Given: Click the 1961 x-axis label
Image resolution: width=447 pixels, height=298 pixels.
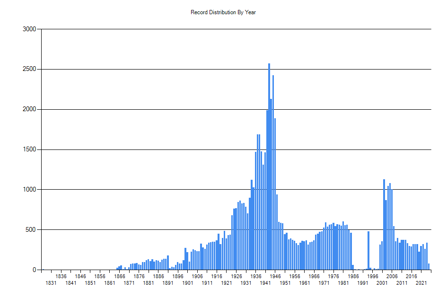Looking at the screenshot, I should pos(305,283).
